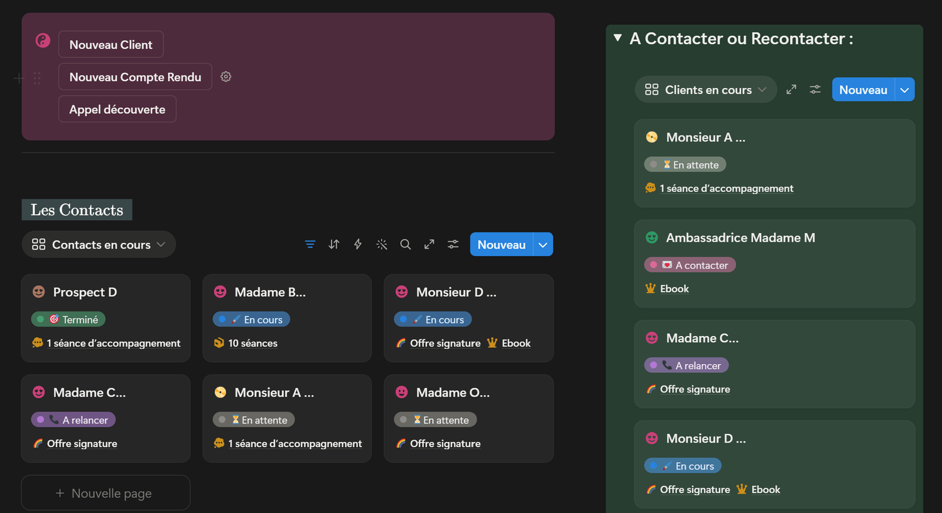Click En cours tag on Madame B... card
The width and height of the screenshot is (942, 513).
[x=251, y=319]
